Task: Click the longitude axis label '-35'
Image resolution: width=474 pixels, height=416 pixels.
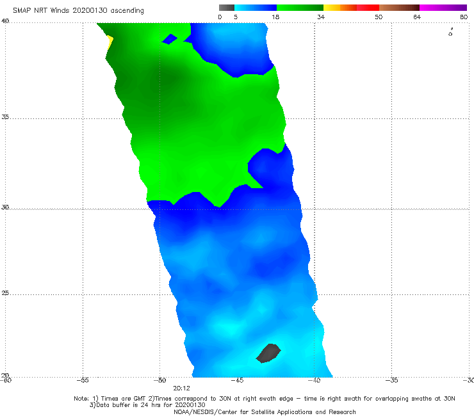Action: [x=391, y=380]
